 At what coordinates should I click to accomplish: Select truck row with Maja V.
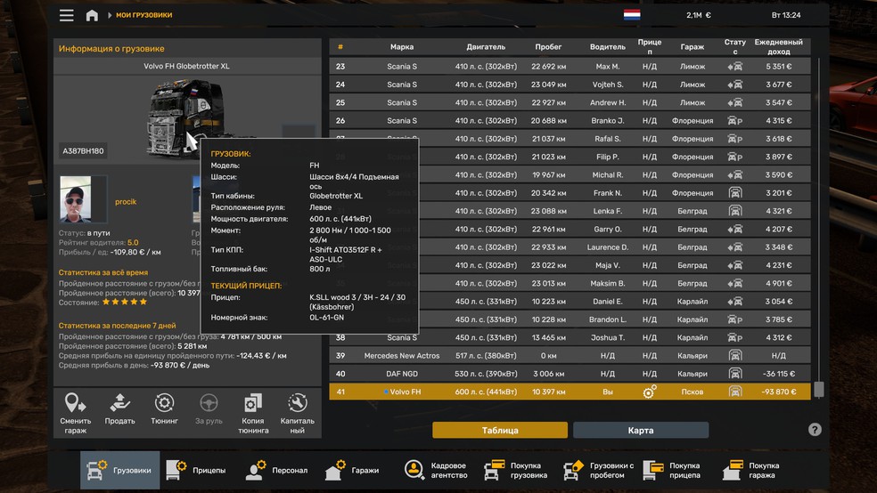point(570,265)
